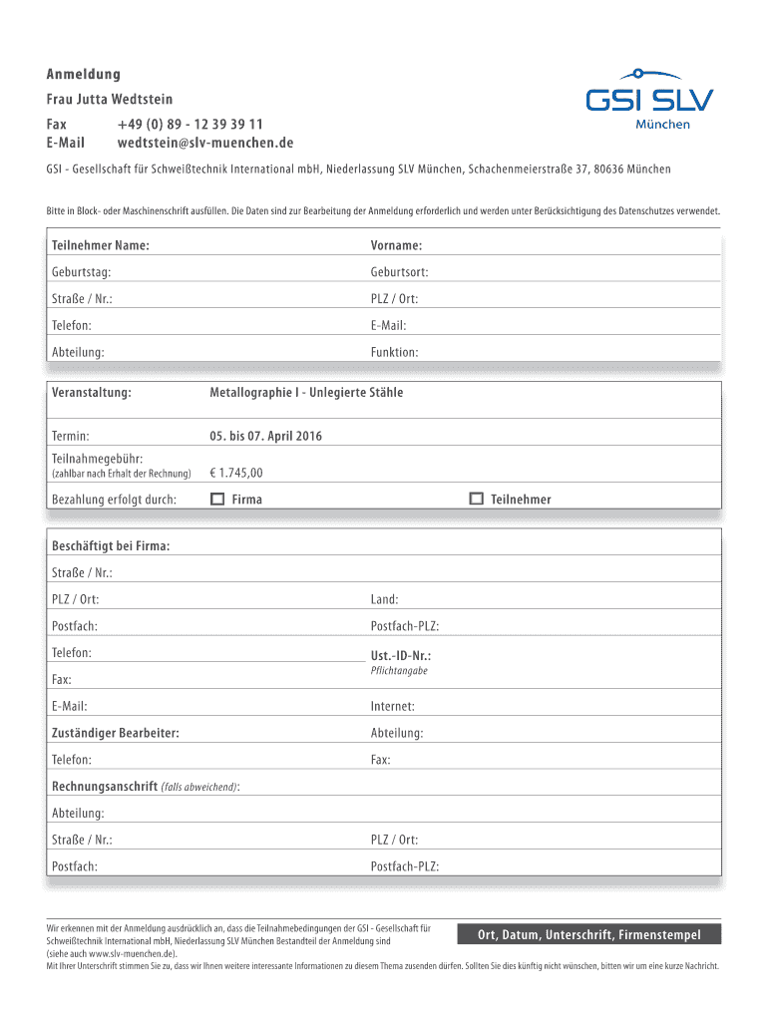Viewport: 768px width, 1021px height.
Task: Click the Zuständiger Bearbeiter field
Action: (x=271, y=733)
